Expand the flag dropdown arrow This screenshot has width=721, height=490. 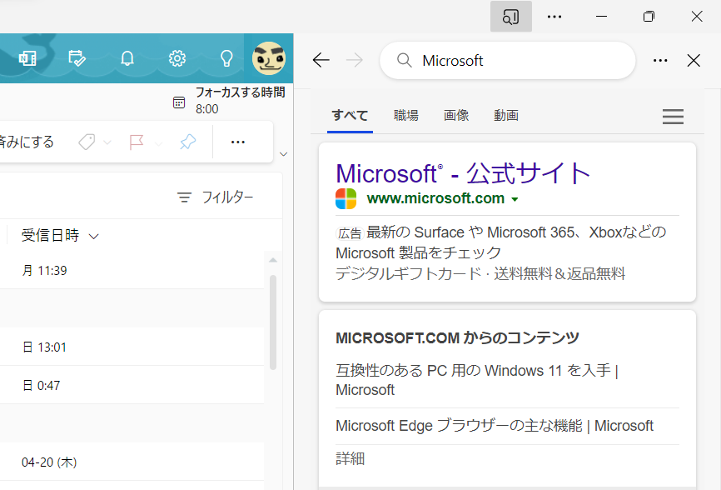(x=159, y=143)
